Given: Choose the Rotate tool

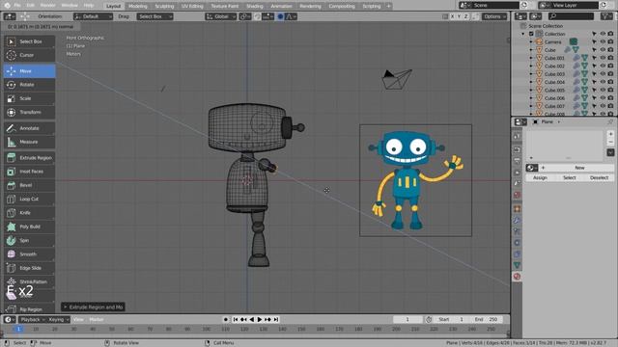Looking at the screenshot, I should (30, 85).
